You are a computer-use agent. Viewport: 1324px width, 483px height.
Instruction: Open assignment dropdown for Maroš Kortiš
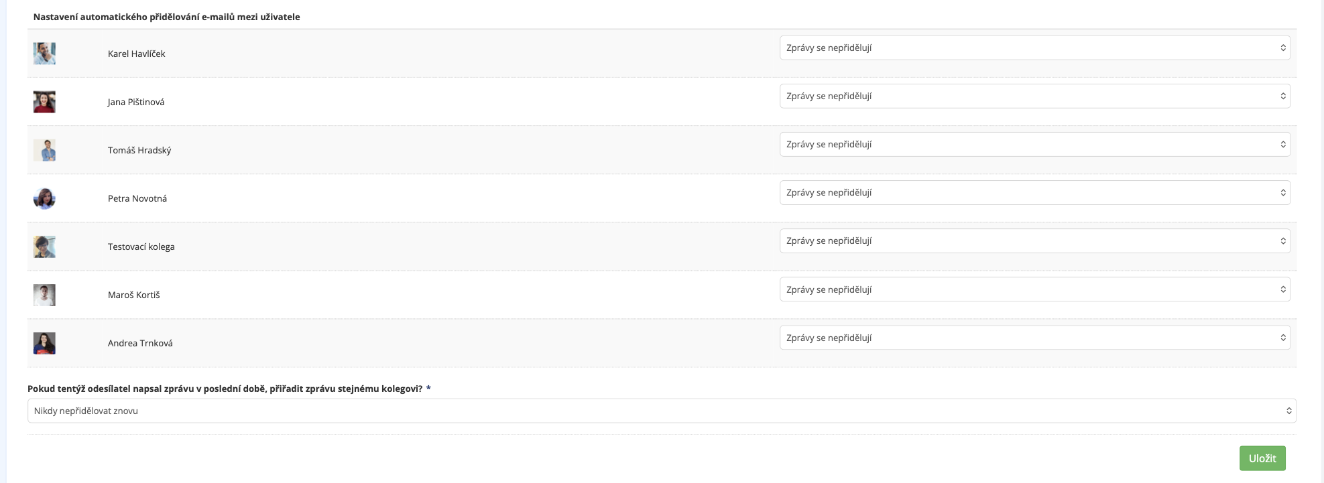[1034, 289]
